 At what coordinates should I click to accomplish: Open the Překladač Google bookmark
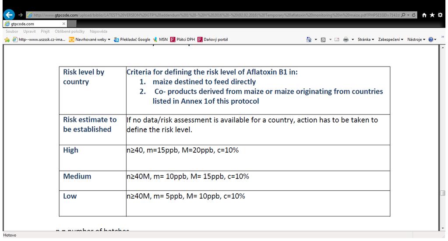[x=132, y=40]
